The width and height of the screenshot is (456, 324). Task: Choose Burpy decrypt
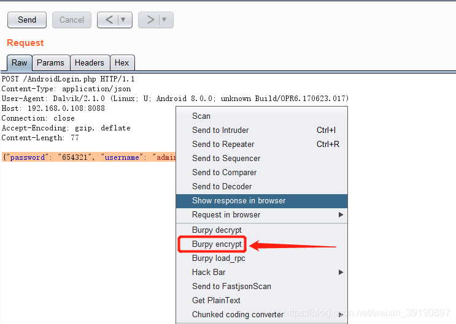point(261,230)
